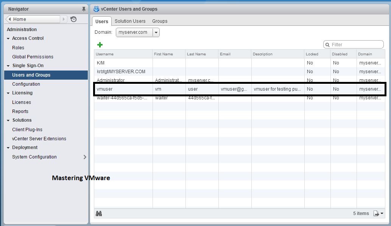The image size is (391, 226).
Task: Select Users and Groups in Navigator
Action: click(x=46, y=75)
